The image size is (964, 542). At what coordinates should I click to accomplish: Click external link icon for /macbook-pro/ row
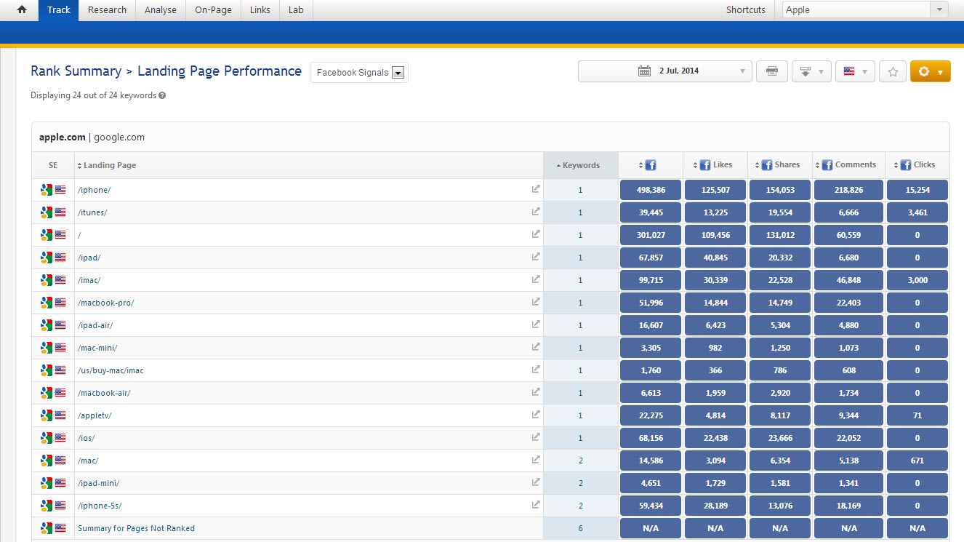536,302
